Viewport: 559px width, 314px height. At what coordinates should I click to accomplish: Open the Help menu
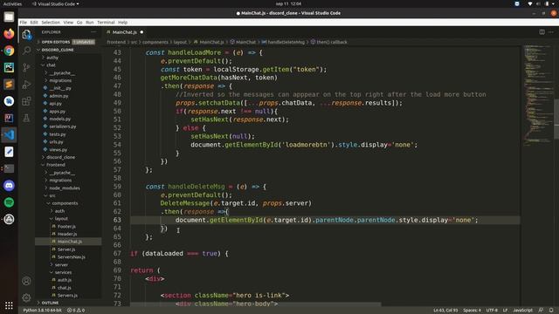tap(122, 23)
